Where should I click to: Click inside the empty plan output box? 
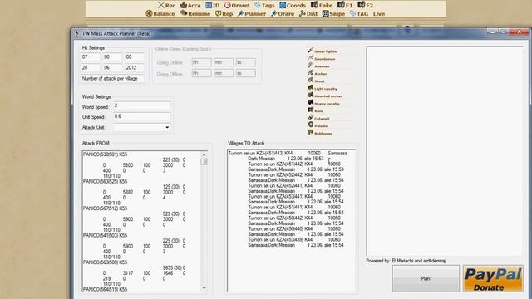point(445,151)
